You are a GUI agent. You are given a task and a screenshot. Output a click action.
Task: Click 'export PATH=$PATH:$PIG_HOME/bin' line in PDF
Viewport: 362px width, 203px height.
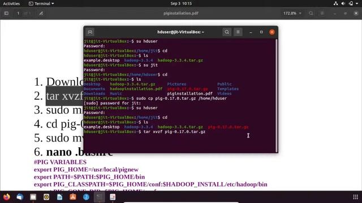[x=89, y=177]
